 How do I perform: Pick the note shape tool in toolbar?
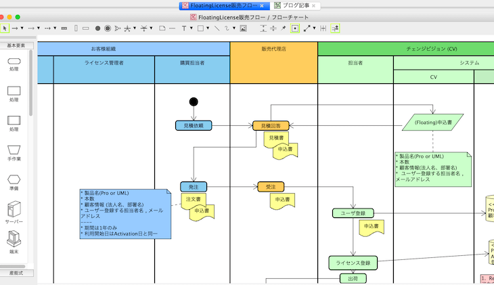(x=162, y=28)
